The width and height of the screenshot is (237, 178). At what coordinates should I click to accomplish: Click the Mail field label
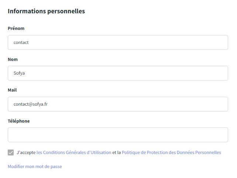click(12, 90)
